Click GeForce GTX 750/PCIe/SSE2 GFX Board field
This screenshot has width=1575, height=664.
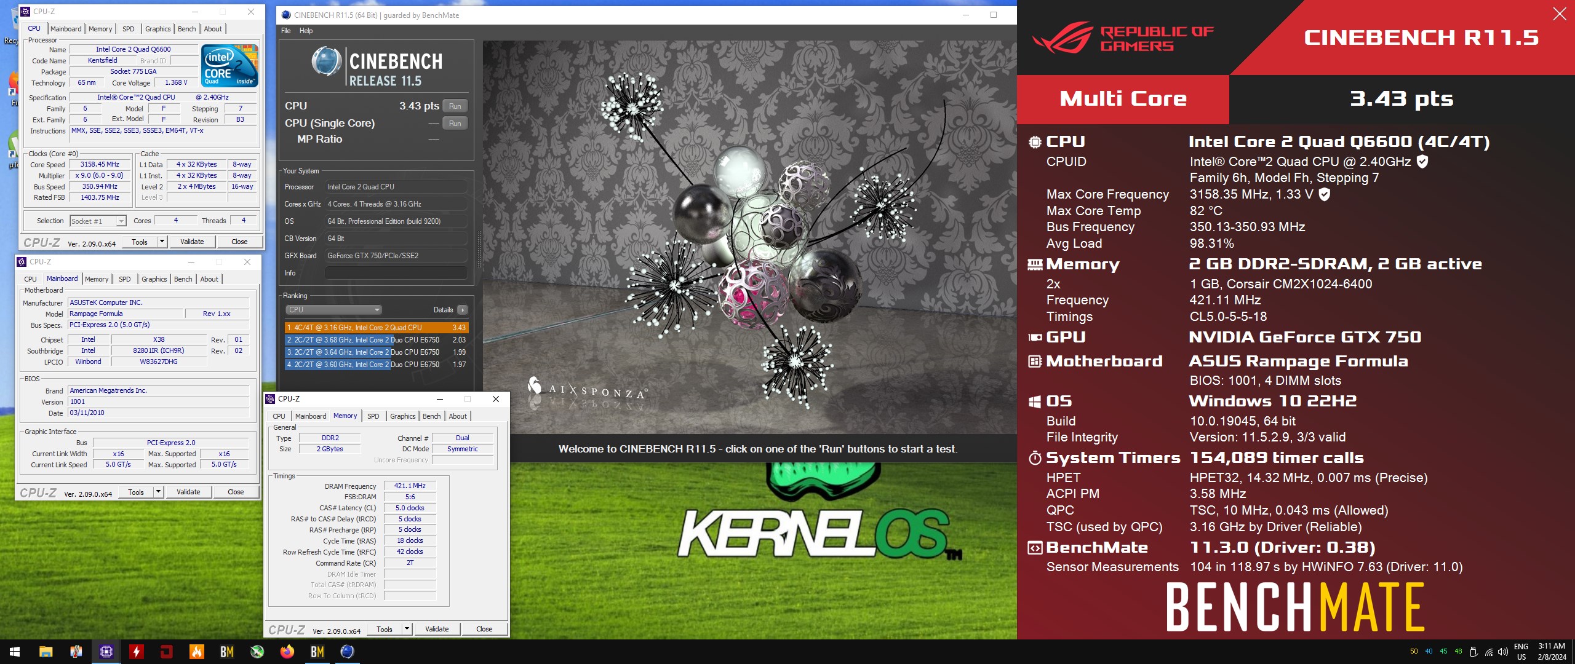click(396, 256)
